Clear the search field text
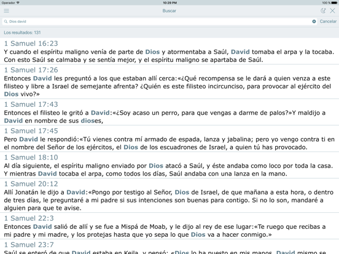The width and height of the screenshot is (339, 254). 314,21
